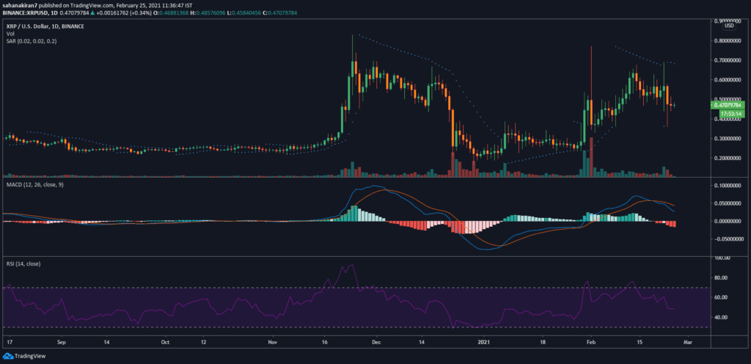Viewport: 751px width, 364px height.
Task: Click the 0.30000000 price axis label
Action: click(x=728, y=139)
